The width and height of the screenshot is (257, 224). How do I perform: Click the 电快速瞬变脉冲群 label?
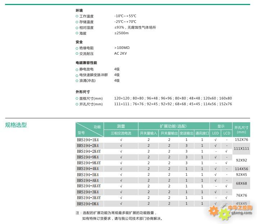94,75
